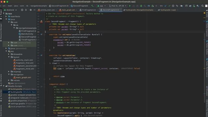Click the Git commit green checkmark

[x=169, y=6]
